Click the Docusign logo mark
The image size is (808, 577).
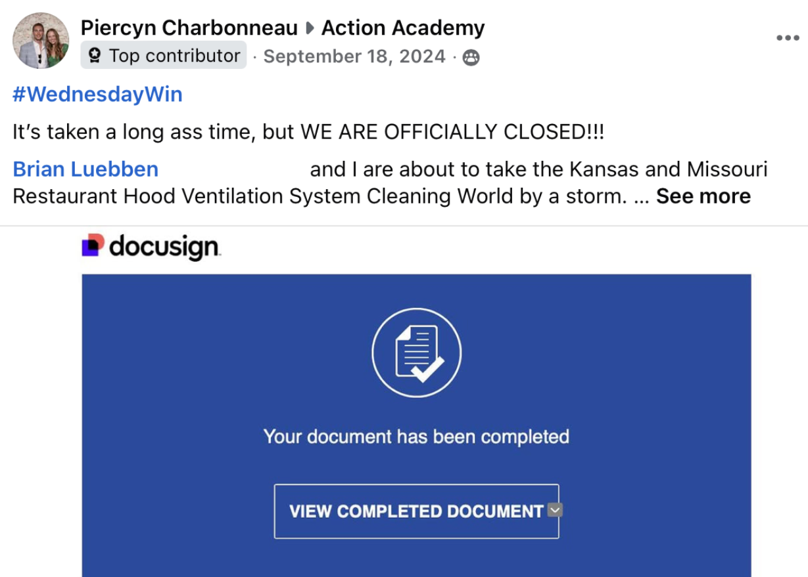tap(93, 246)
